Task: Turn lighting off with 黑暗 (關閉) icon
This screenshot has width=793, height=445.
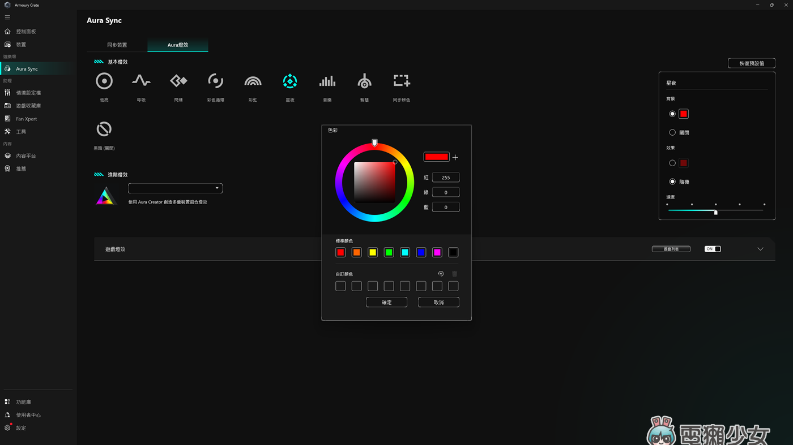Action: click(104, 129)
